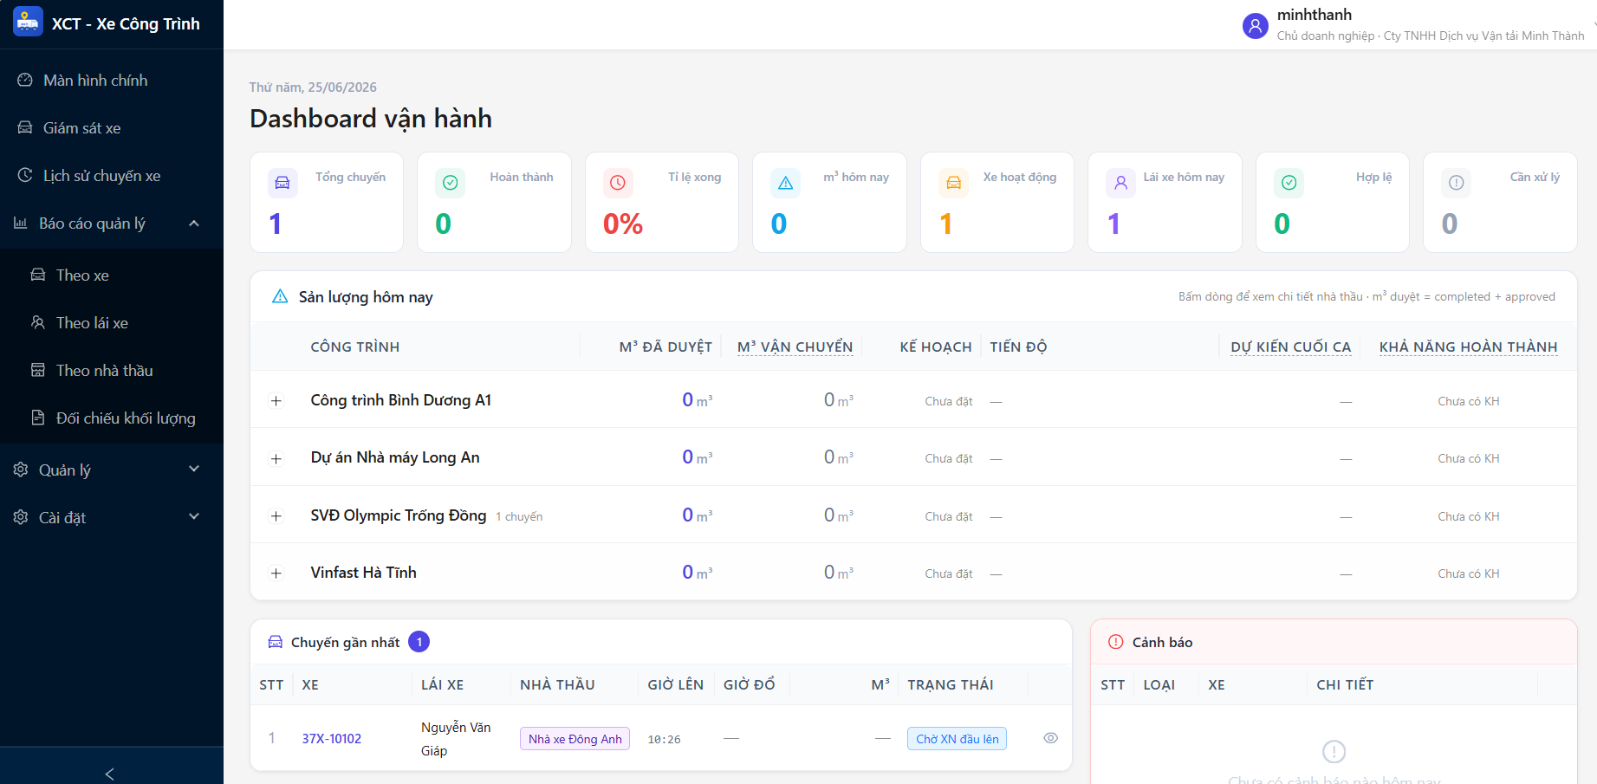Screen dimensions: 1597x784
Task: Open Giám sát xe page
Action: tap(112, 128)
